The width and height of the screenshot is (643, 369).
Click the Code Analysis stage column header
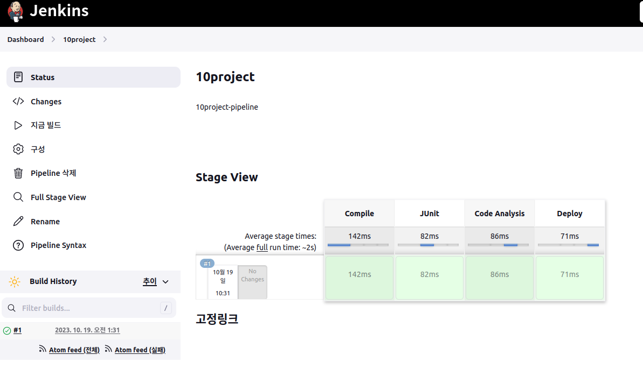pyautogui.click(x=500, y=214)
